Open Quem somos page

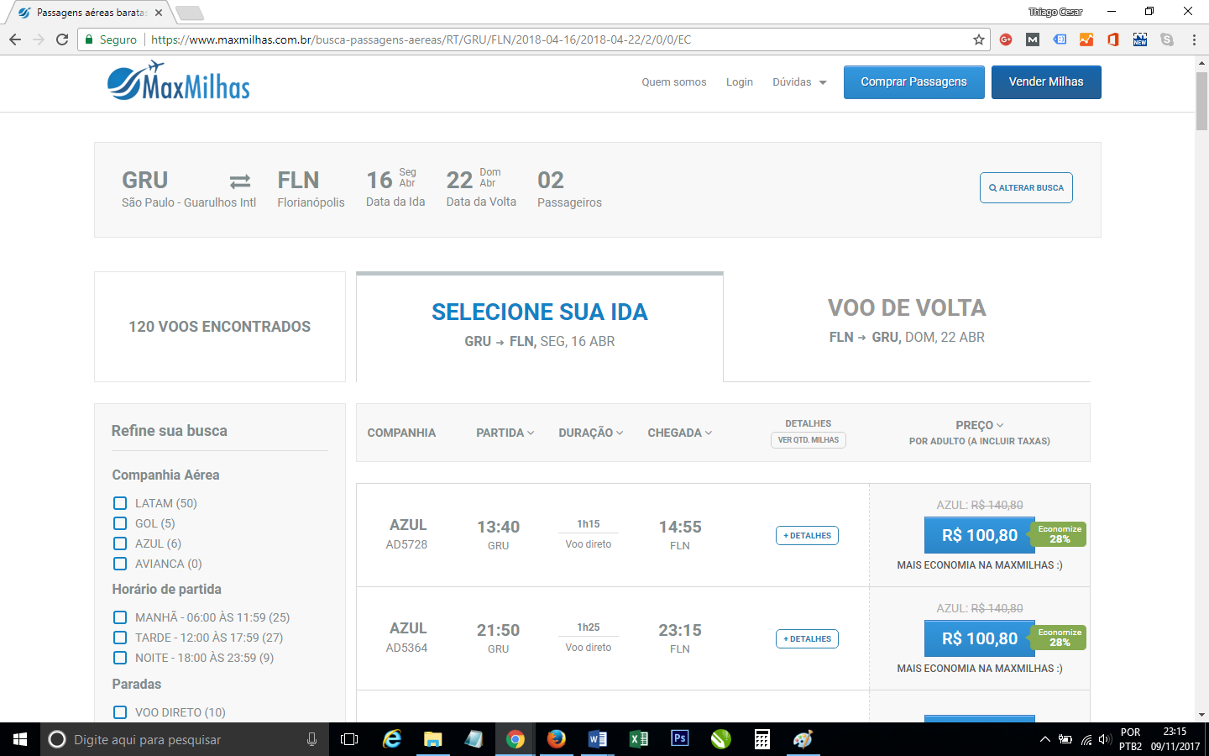click(674, 82)
